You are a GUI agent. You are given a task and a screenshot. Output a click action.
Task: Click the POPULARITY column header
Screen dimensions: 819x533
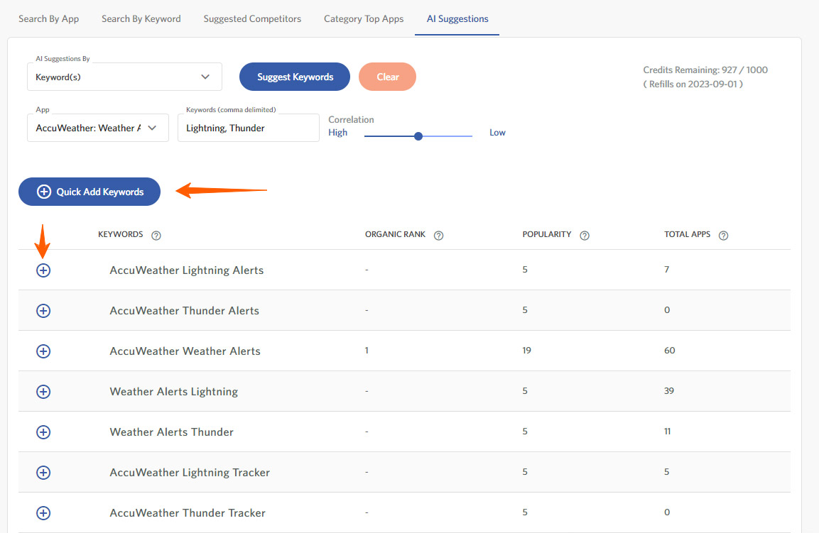tap(547, 234)
